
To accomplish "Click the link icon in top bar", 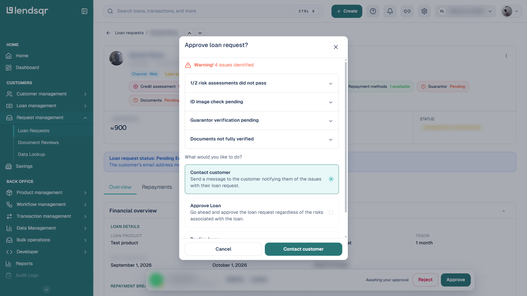I will click(x=407, y=11).
